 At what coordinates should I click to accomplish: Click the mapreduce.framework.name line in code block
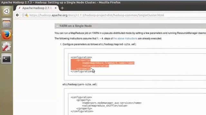pyautogui.click(x=108, y=63)
